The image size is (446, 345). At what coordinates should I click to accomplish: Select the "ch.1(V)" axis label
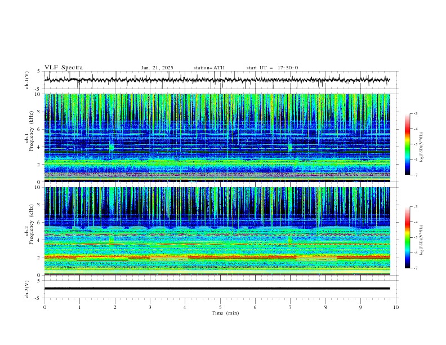[27, 80]
